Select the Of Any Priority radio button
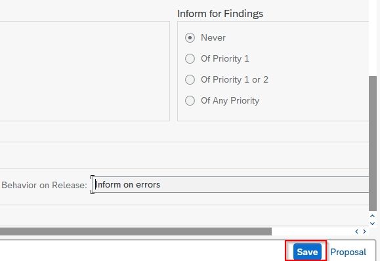The image size is (380, 261). [x=190, y=101]
